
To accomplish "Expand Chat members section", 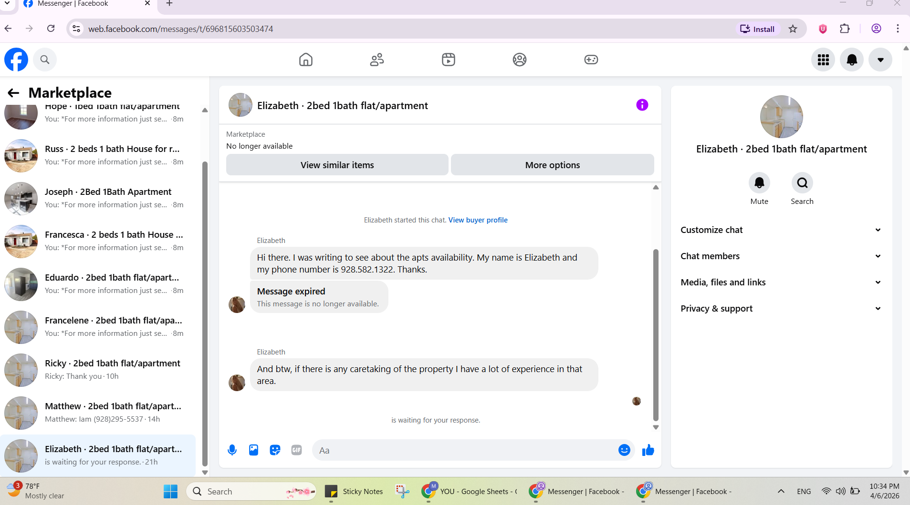I will click(x=781, y=256).
